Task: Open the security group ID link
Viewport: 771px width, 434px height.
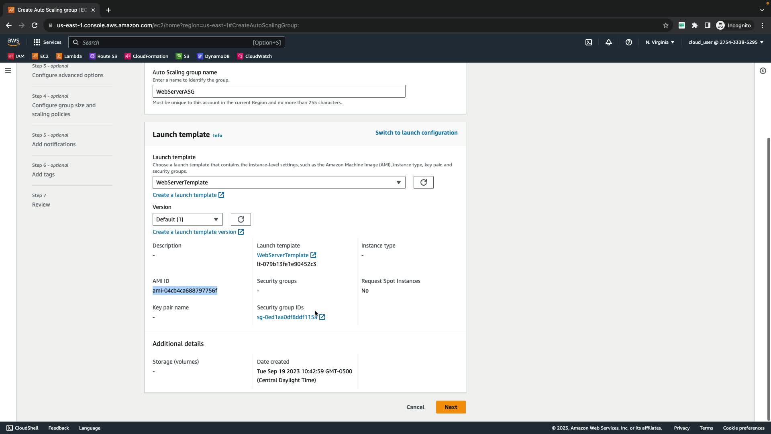Action: coord(287,317)
